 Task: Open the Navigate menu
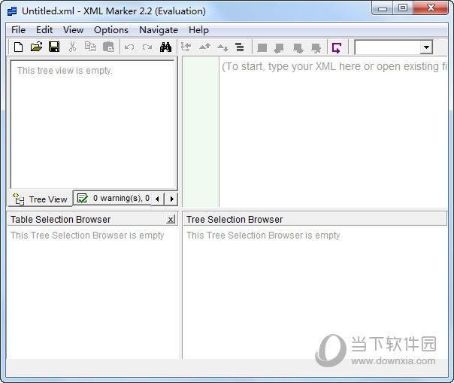tap(159, 30)
